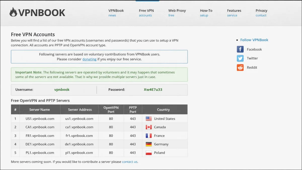
Task: Open the Features service menu
Action: [x=234, y=13]
